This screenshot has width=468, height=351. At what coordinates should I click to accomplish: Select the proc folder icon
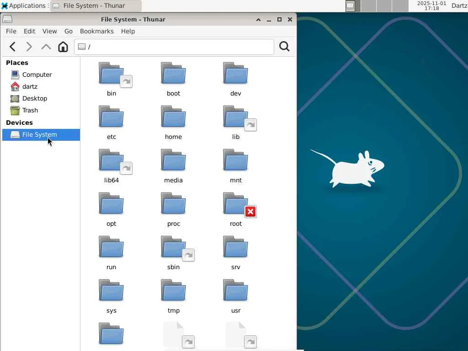[x=173, y=203]
